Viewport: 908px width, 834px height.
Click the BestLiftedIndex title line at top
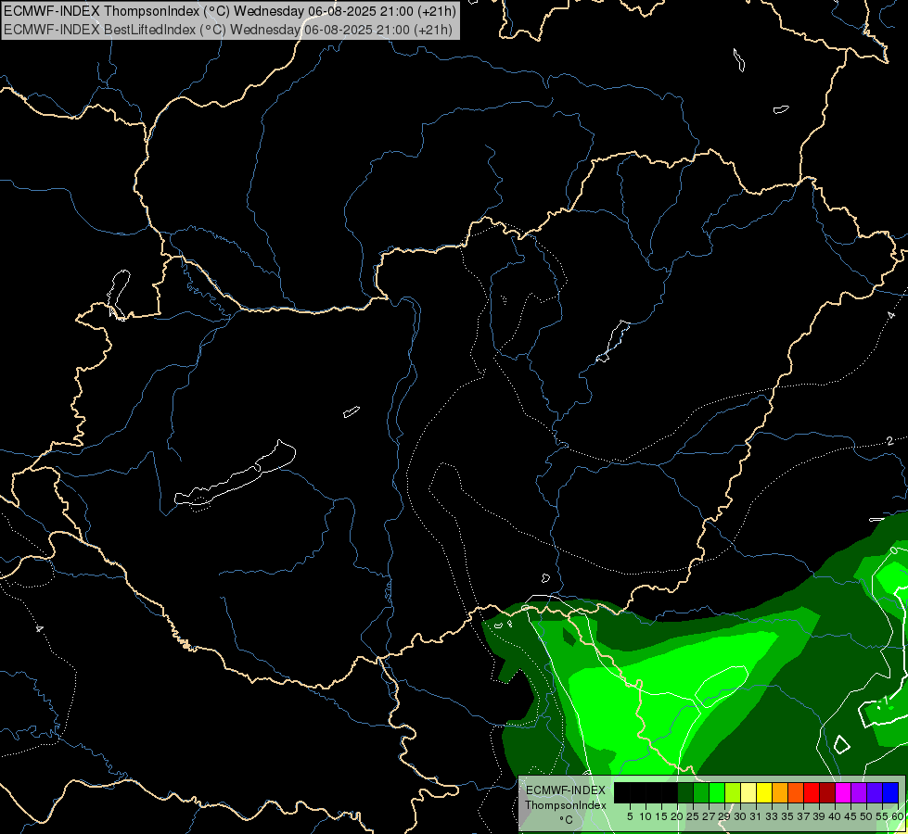[228, 30]
